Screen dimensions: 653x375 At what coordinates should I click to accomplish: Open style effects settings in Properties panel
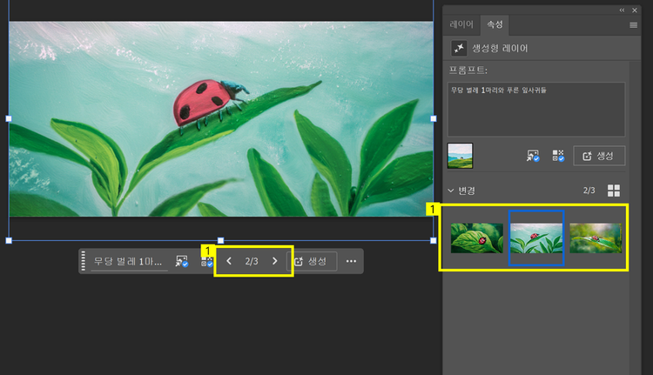(558, 156)
